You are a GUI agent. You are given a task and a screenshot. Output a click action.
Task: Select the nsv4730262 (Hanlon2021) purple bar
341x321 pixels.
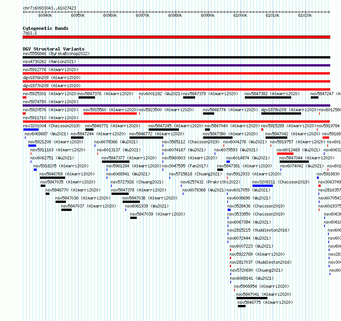[176, 65]
